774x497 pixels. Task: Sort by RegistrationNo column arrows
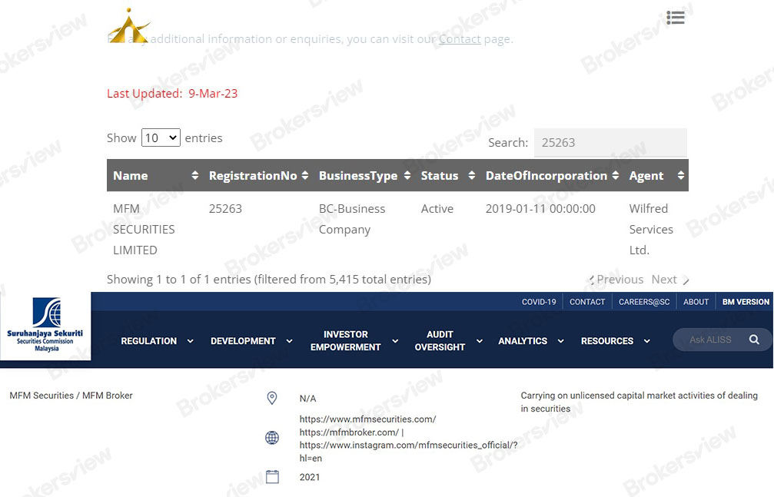[305, 175]
